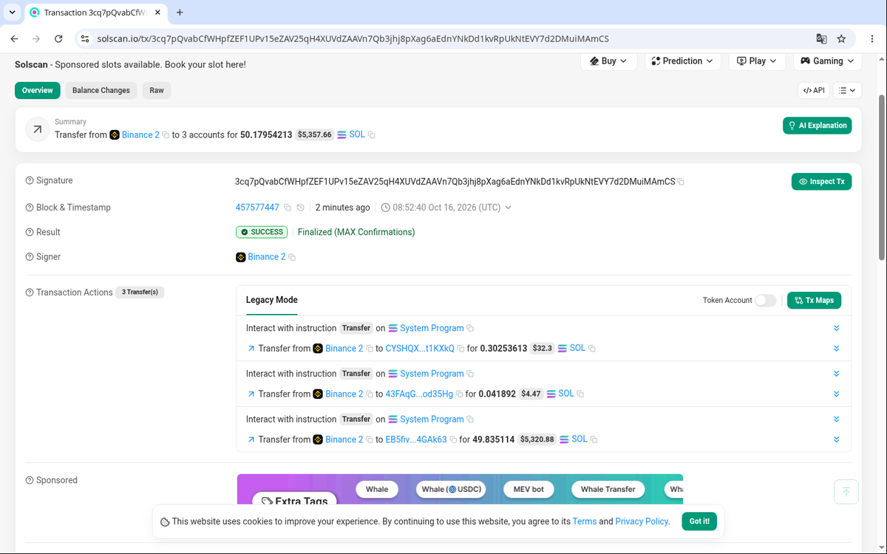Expand the 49.835114 SOL transfer row
Image resolution: width=887 pixels, height=554 pixels.
click(x=836, y=440)
